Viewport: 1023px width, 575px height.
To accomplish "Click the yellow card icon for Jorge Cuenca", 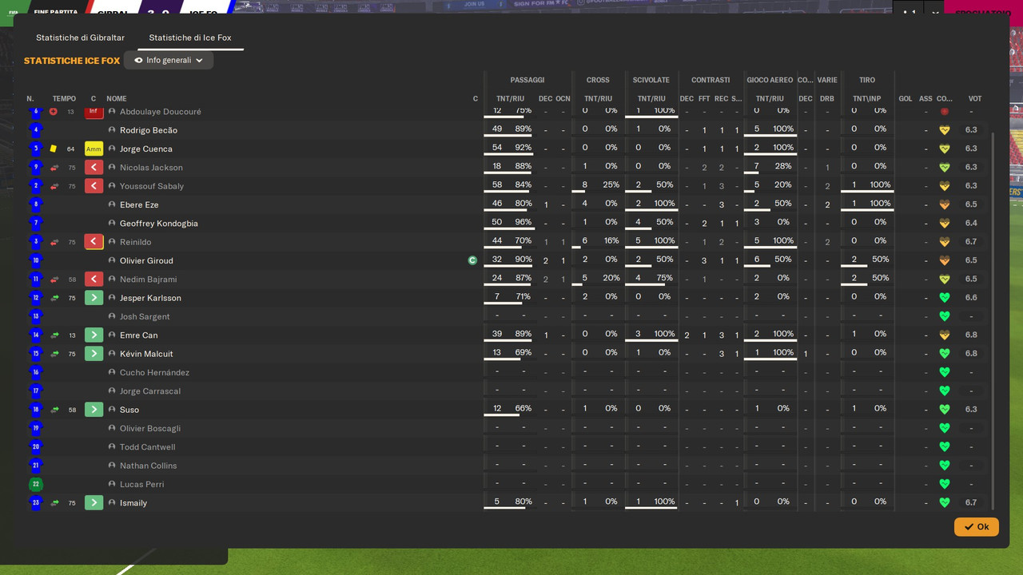I will click(53, 149).
